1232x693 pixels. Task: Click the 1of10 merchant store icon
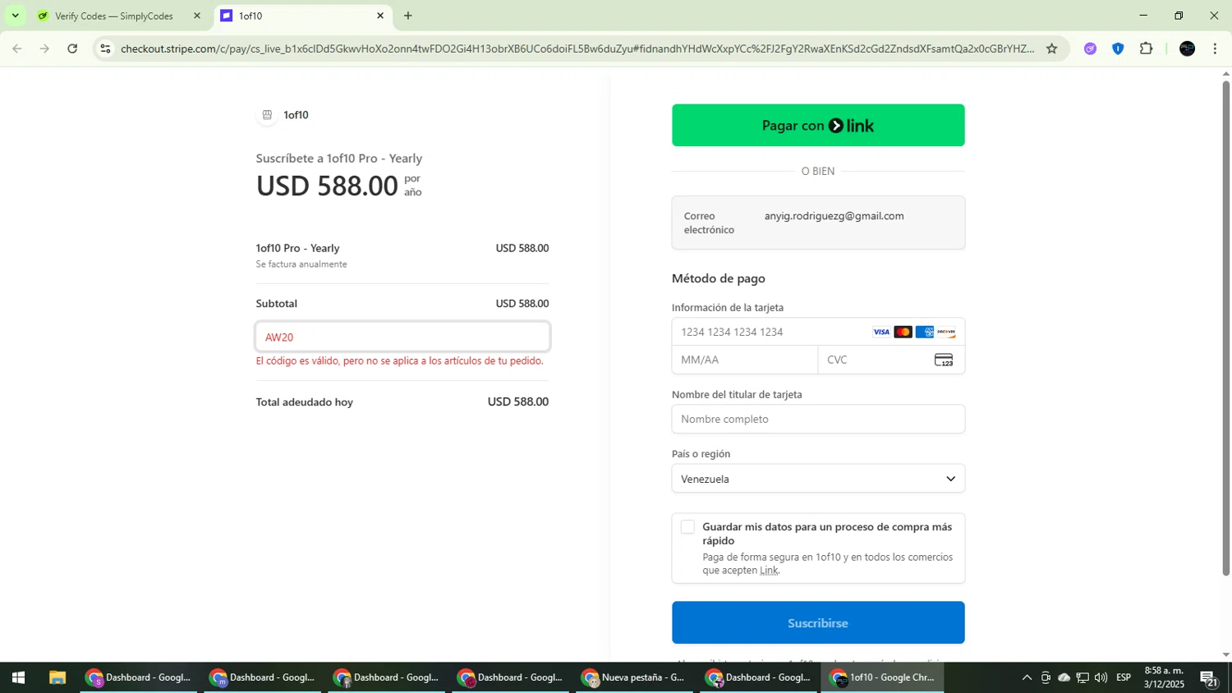[x=267, y=115]
